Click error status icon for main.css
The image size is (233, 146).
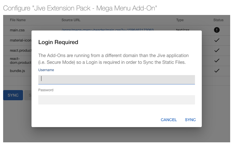tap(217, 30)
